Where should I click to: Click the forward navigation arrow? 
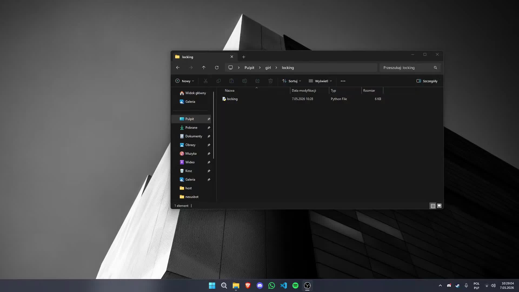191,68
